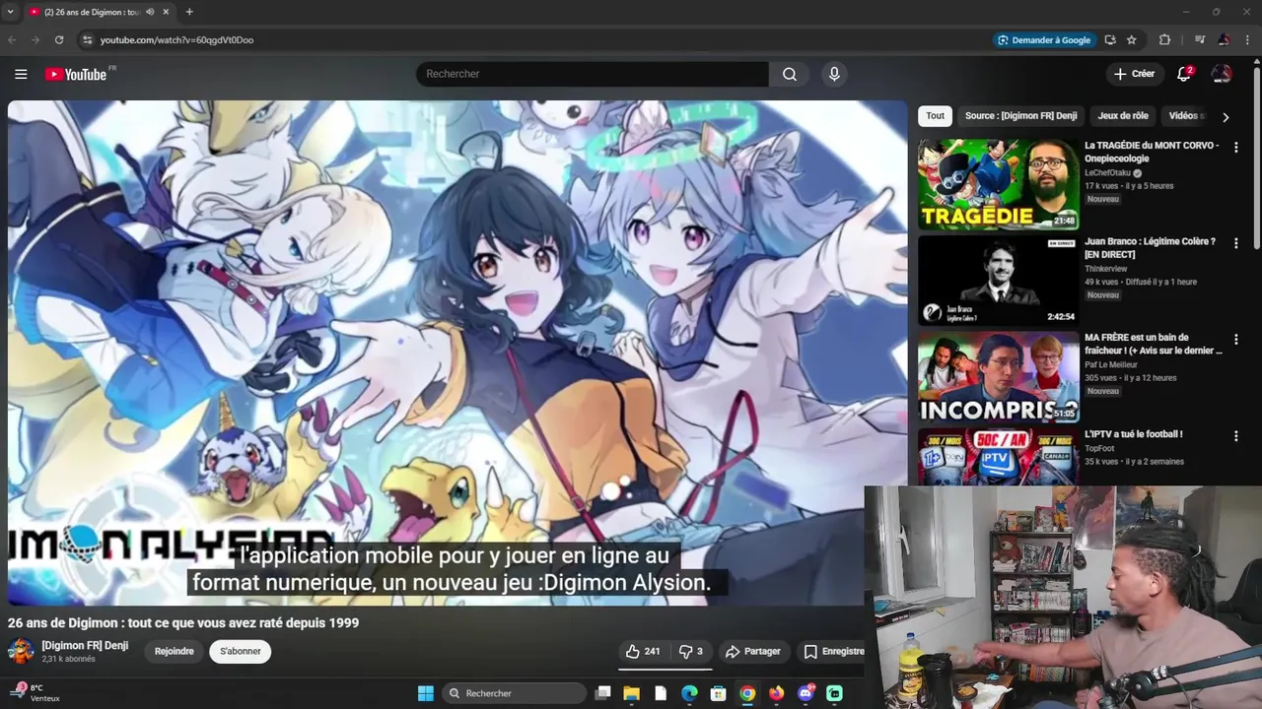Click the Partager share button

tap(753, 651)
